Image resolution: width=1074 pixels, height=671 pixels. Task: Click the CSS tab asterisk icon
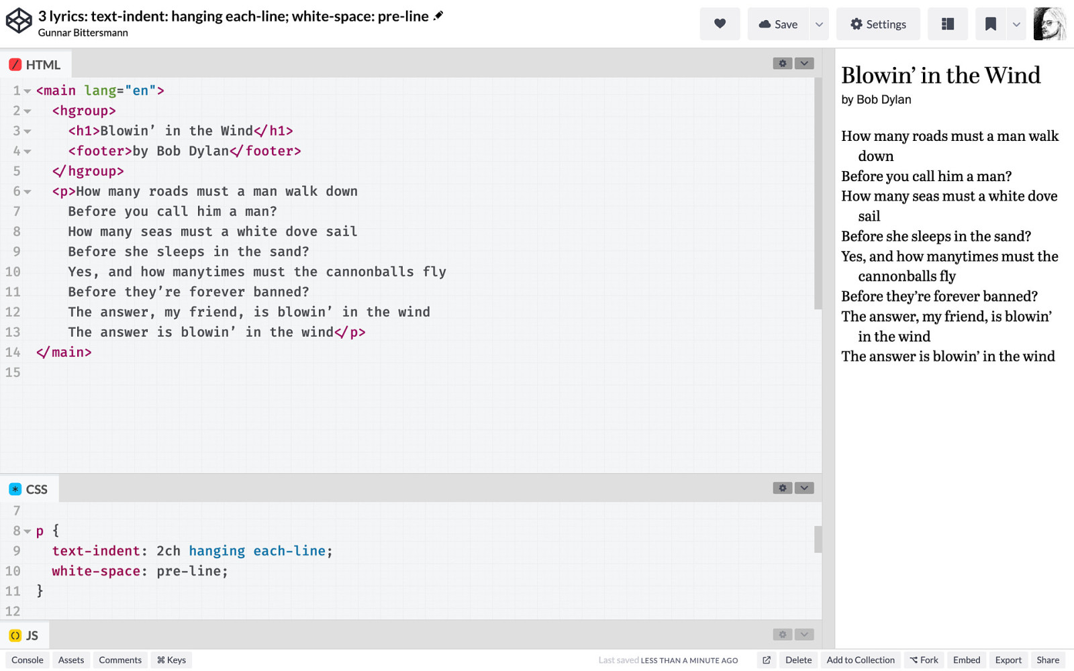point(15,489)
